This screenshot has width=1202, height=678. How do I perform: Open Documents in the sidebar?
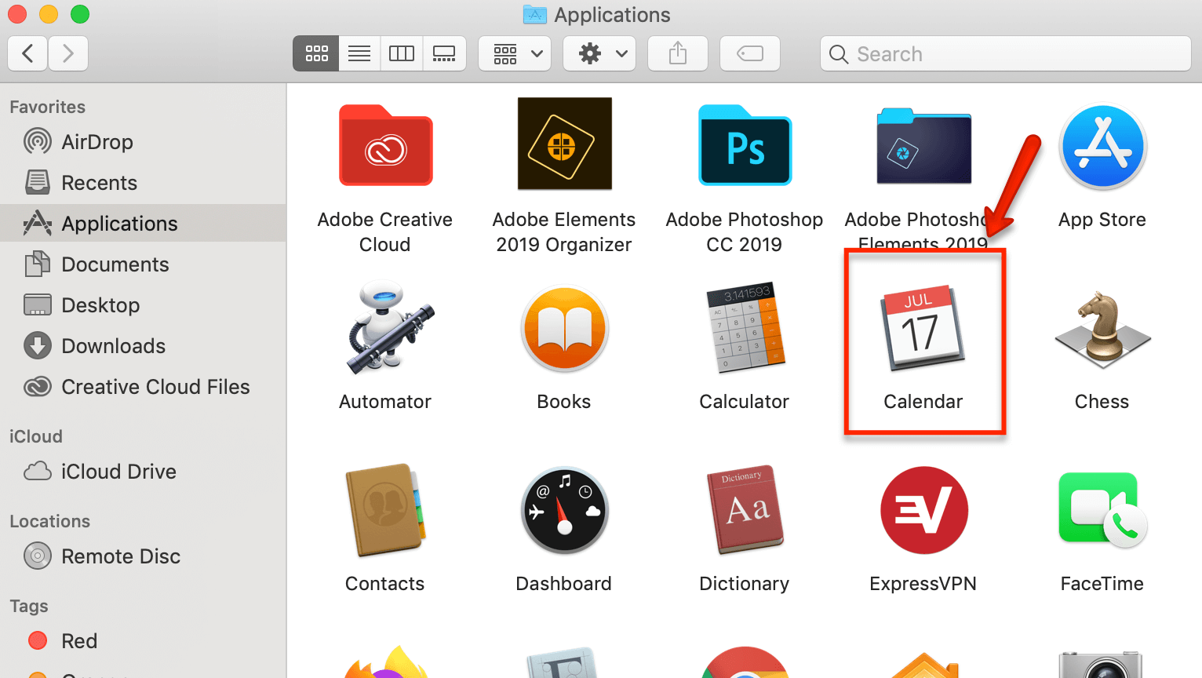point(143,264)
